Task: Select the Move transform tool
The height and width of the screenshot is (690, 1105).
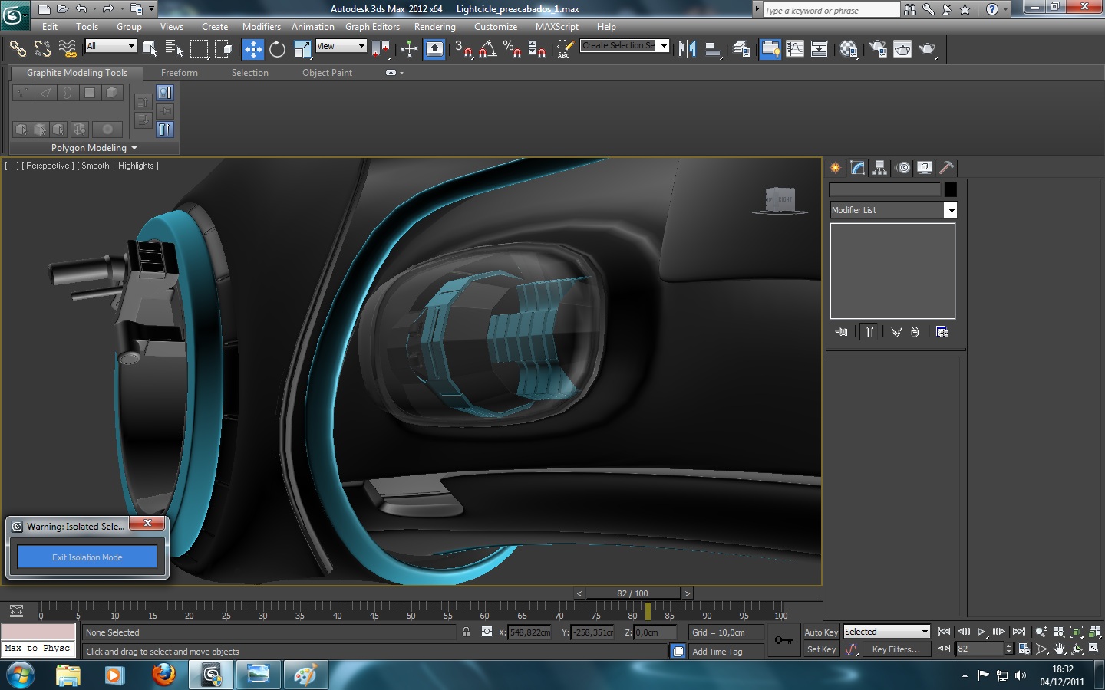Action: [x=252, y=49]
